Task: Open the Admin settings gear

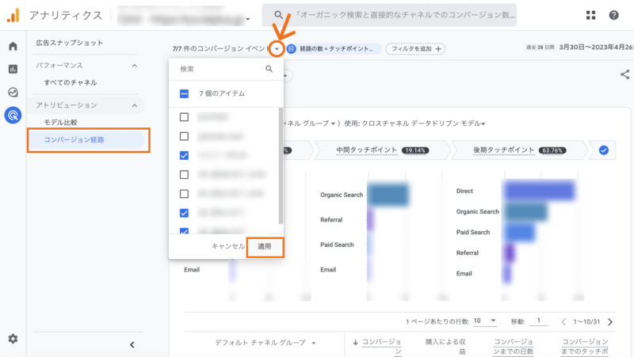Action: [13, 339]
